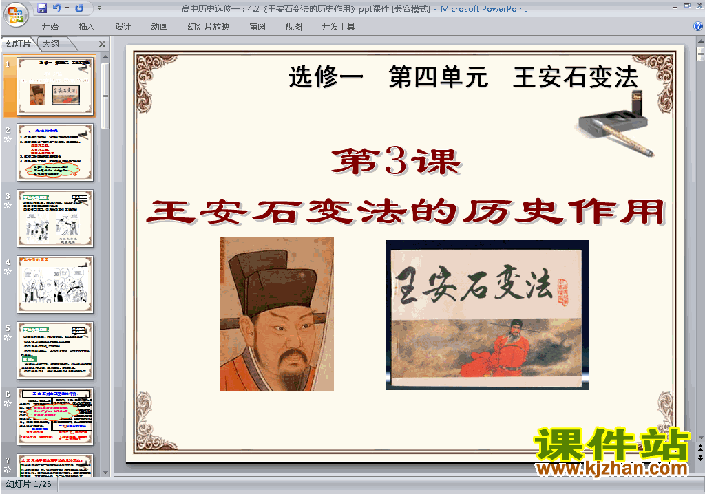Open the 设计 ribbon tab
Viewport: 705px width, 494px height.
(123, 27)
